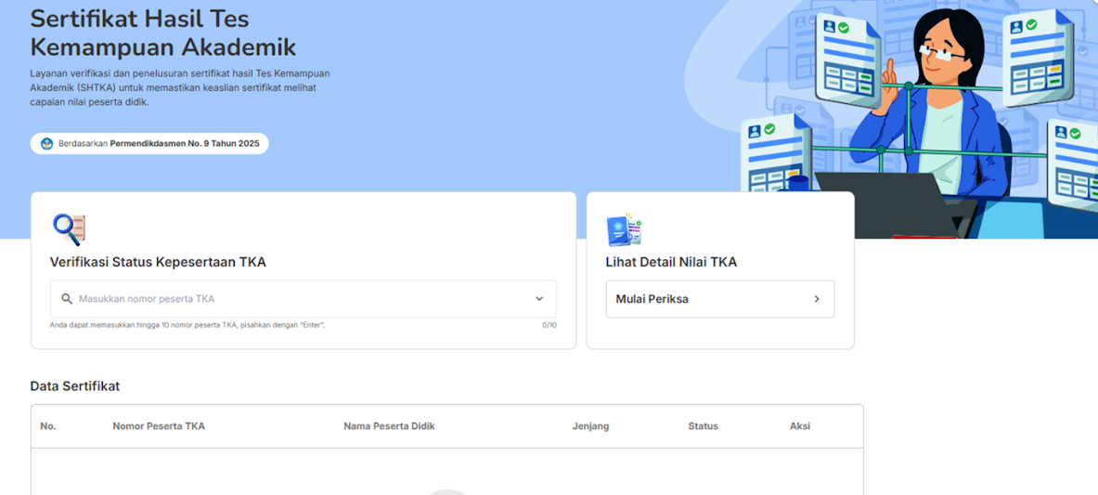Click the Status column header
Image resolution: width=1098 pixels, height=495 pixels.
703,426
